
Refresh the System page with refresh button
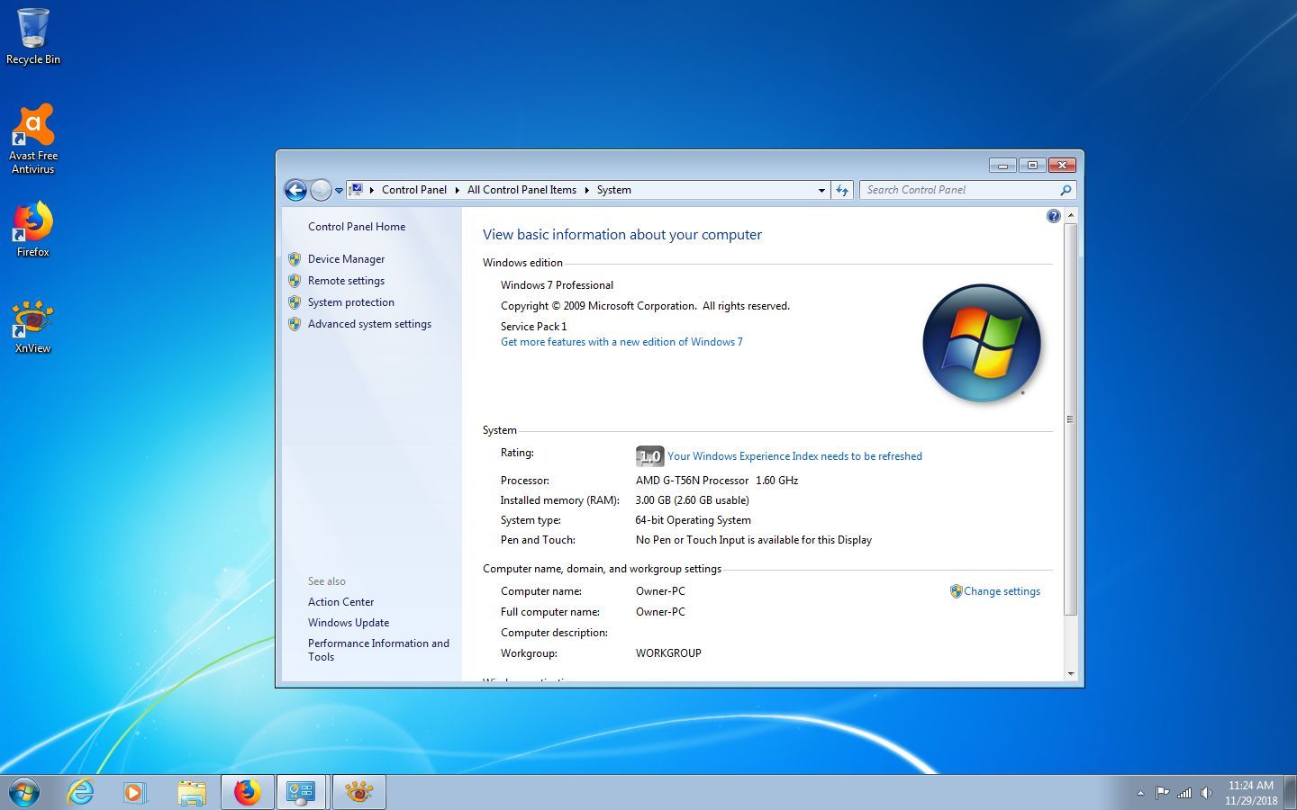point(842,190)
